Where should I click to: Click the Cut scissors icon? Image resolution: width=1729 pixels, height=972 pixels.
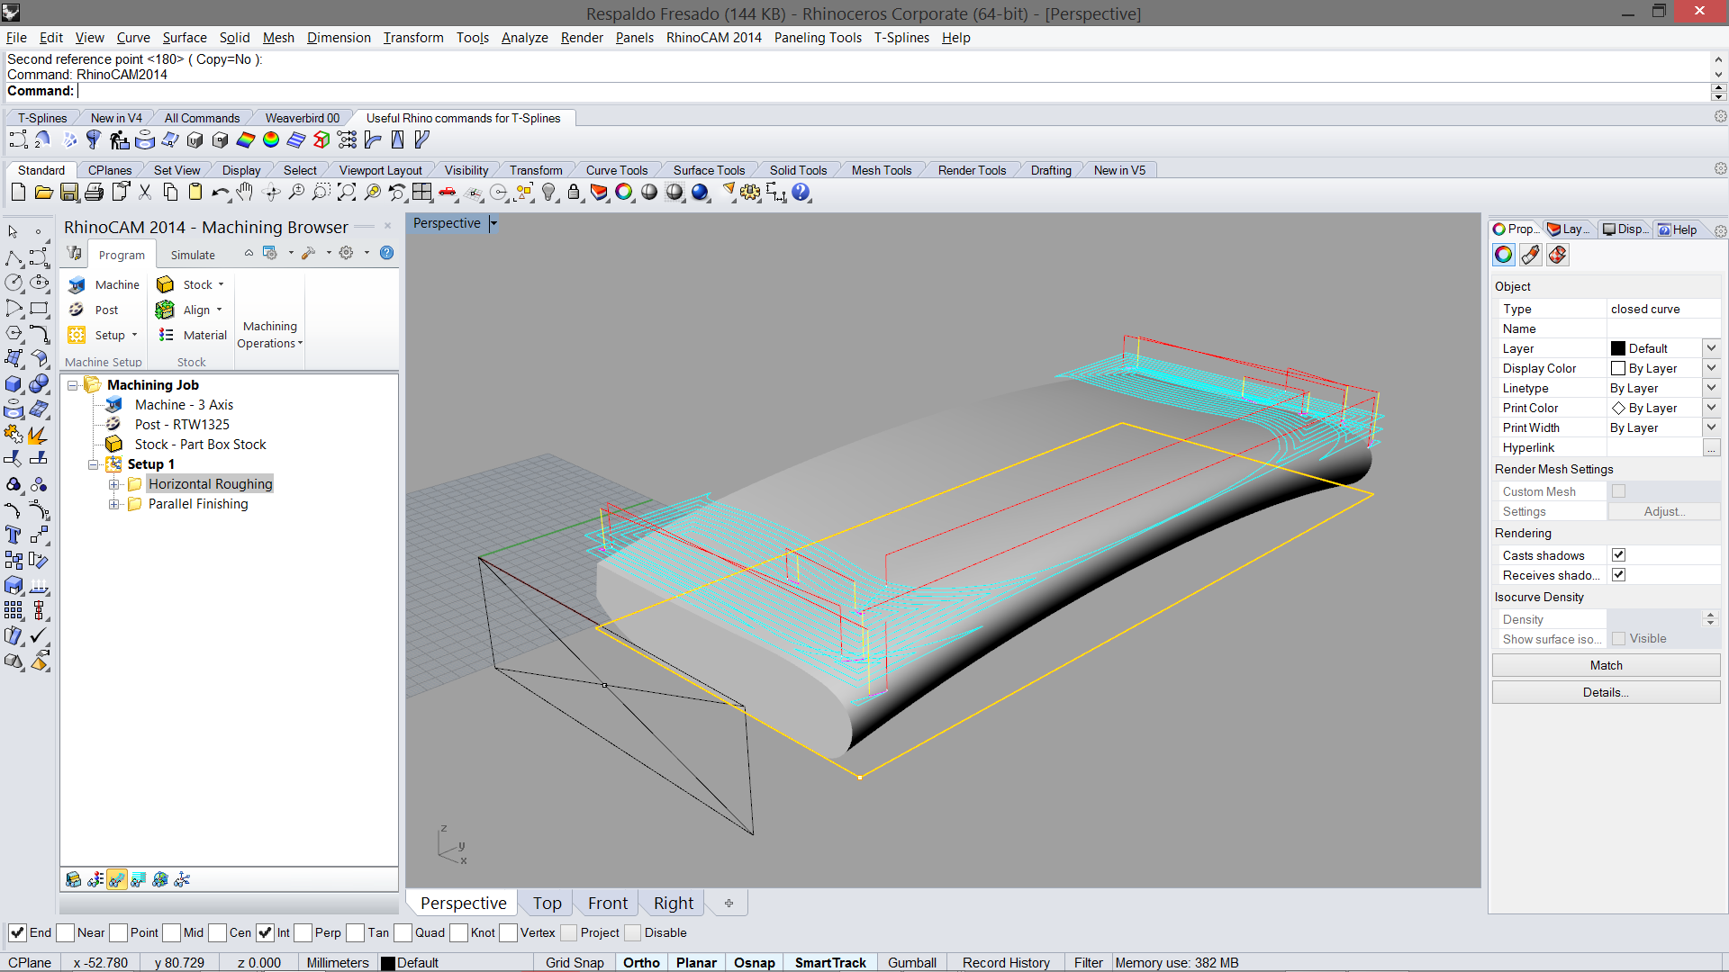[144, 192]
